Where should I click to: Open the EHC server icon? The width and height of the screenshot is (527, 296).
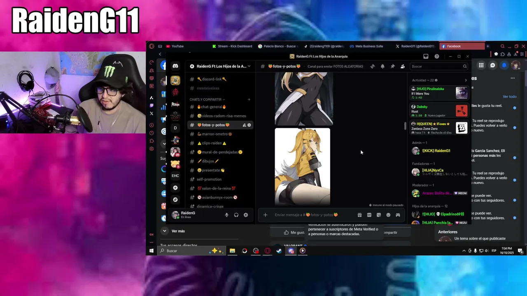(x=175, y=176)
